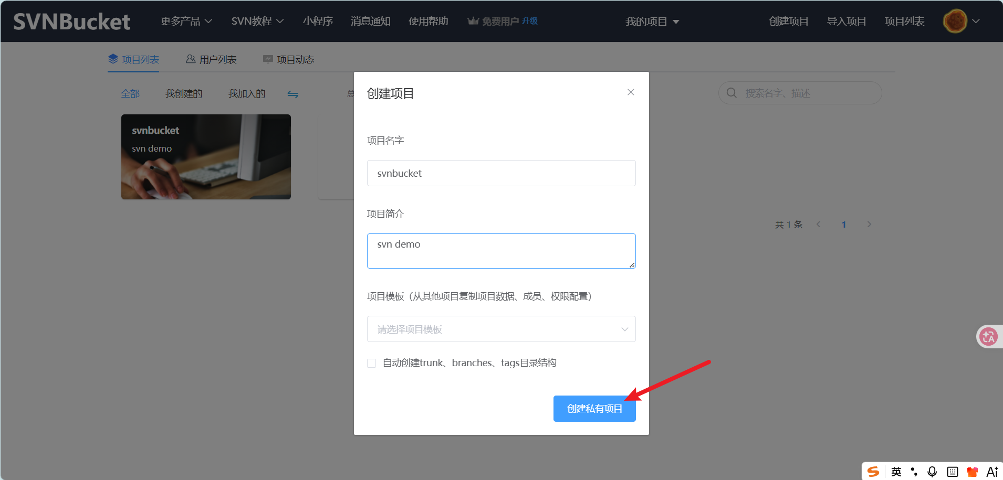The width and height of the screenshot is (1003, 480).
Task: Close the 创建项目 dialog
Action: pyautogui.click(x=631, y=92)
